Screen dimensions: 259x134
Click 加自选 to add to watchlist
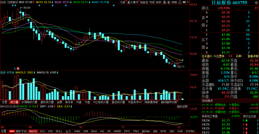click(144, 2)
